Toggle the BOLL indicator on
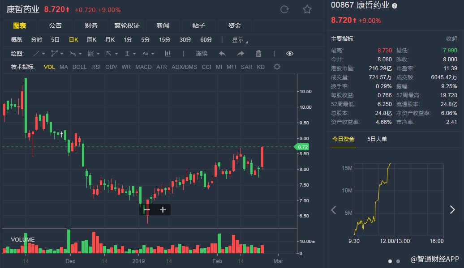The width and height of the screenshot is (464, 268). pos(80,67)
